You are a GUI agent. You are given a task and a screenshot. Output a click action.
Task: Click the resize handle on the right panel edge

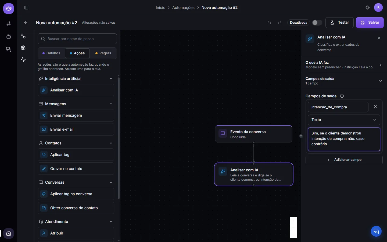pyautogui.click(x=301, y=136)
